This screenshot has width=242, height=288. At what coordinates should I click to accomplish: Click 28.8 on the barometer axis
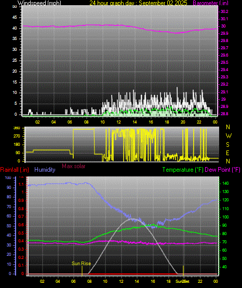(224, 114)
